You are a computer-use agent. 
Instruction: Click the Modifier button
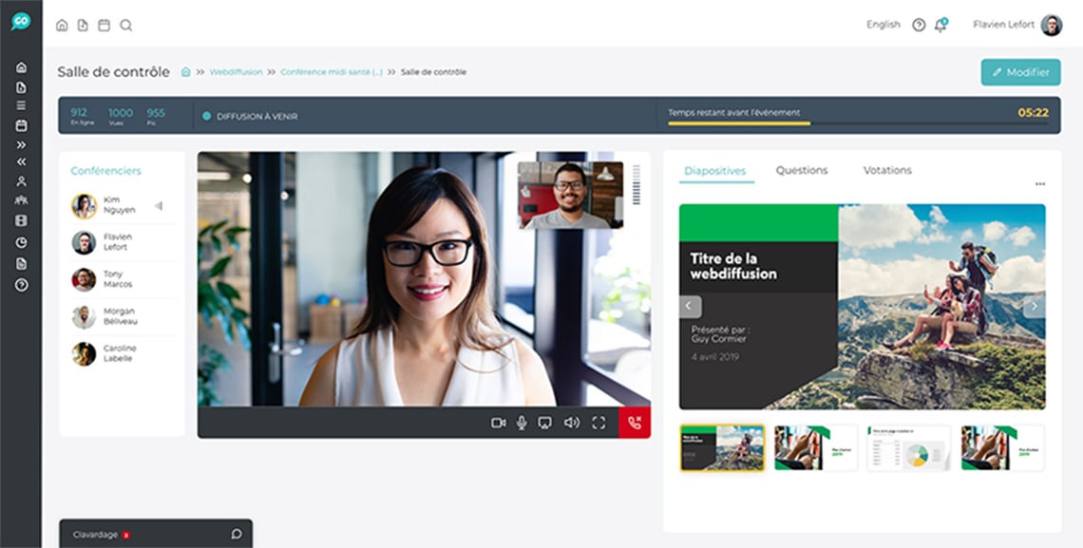click(1020, 71)
